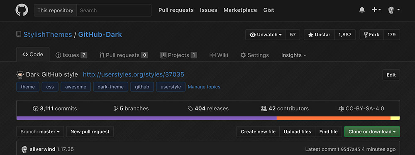Click the octocat emoji in description
The height and width of the screenshot is (155, 415).
tap(20, 74)
